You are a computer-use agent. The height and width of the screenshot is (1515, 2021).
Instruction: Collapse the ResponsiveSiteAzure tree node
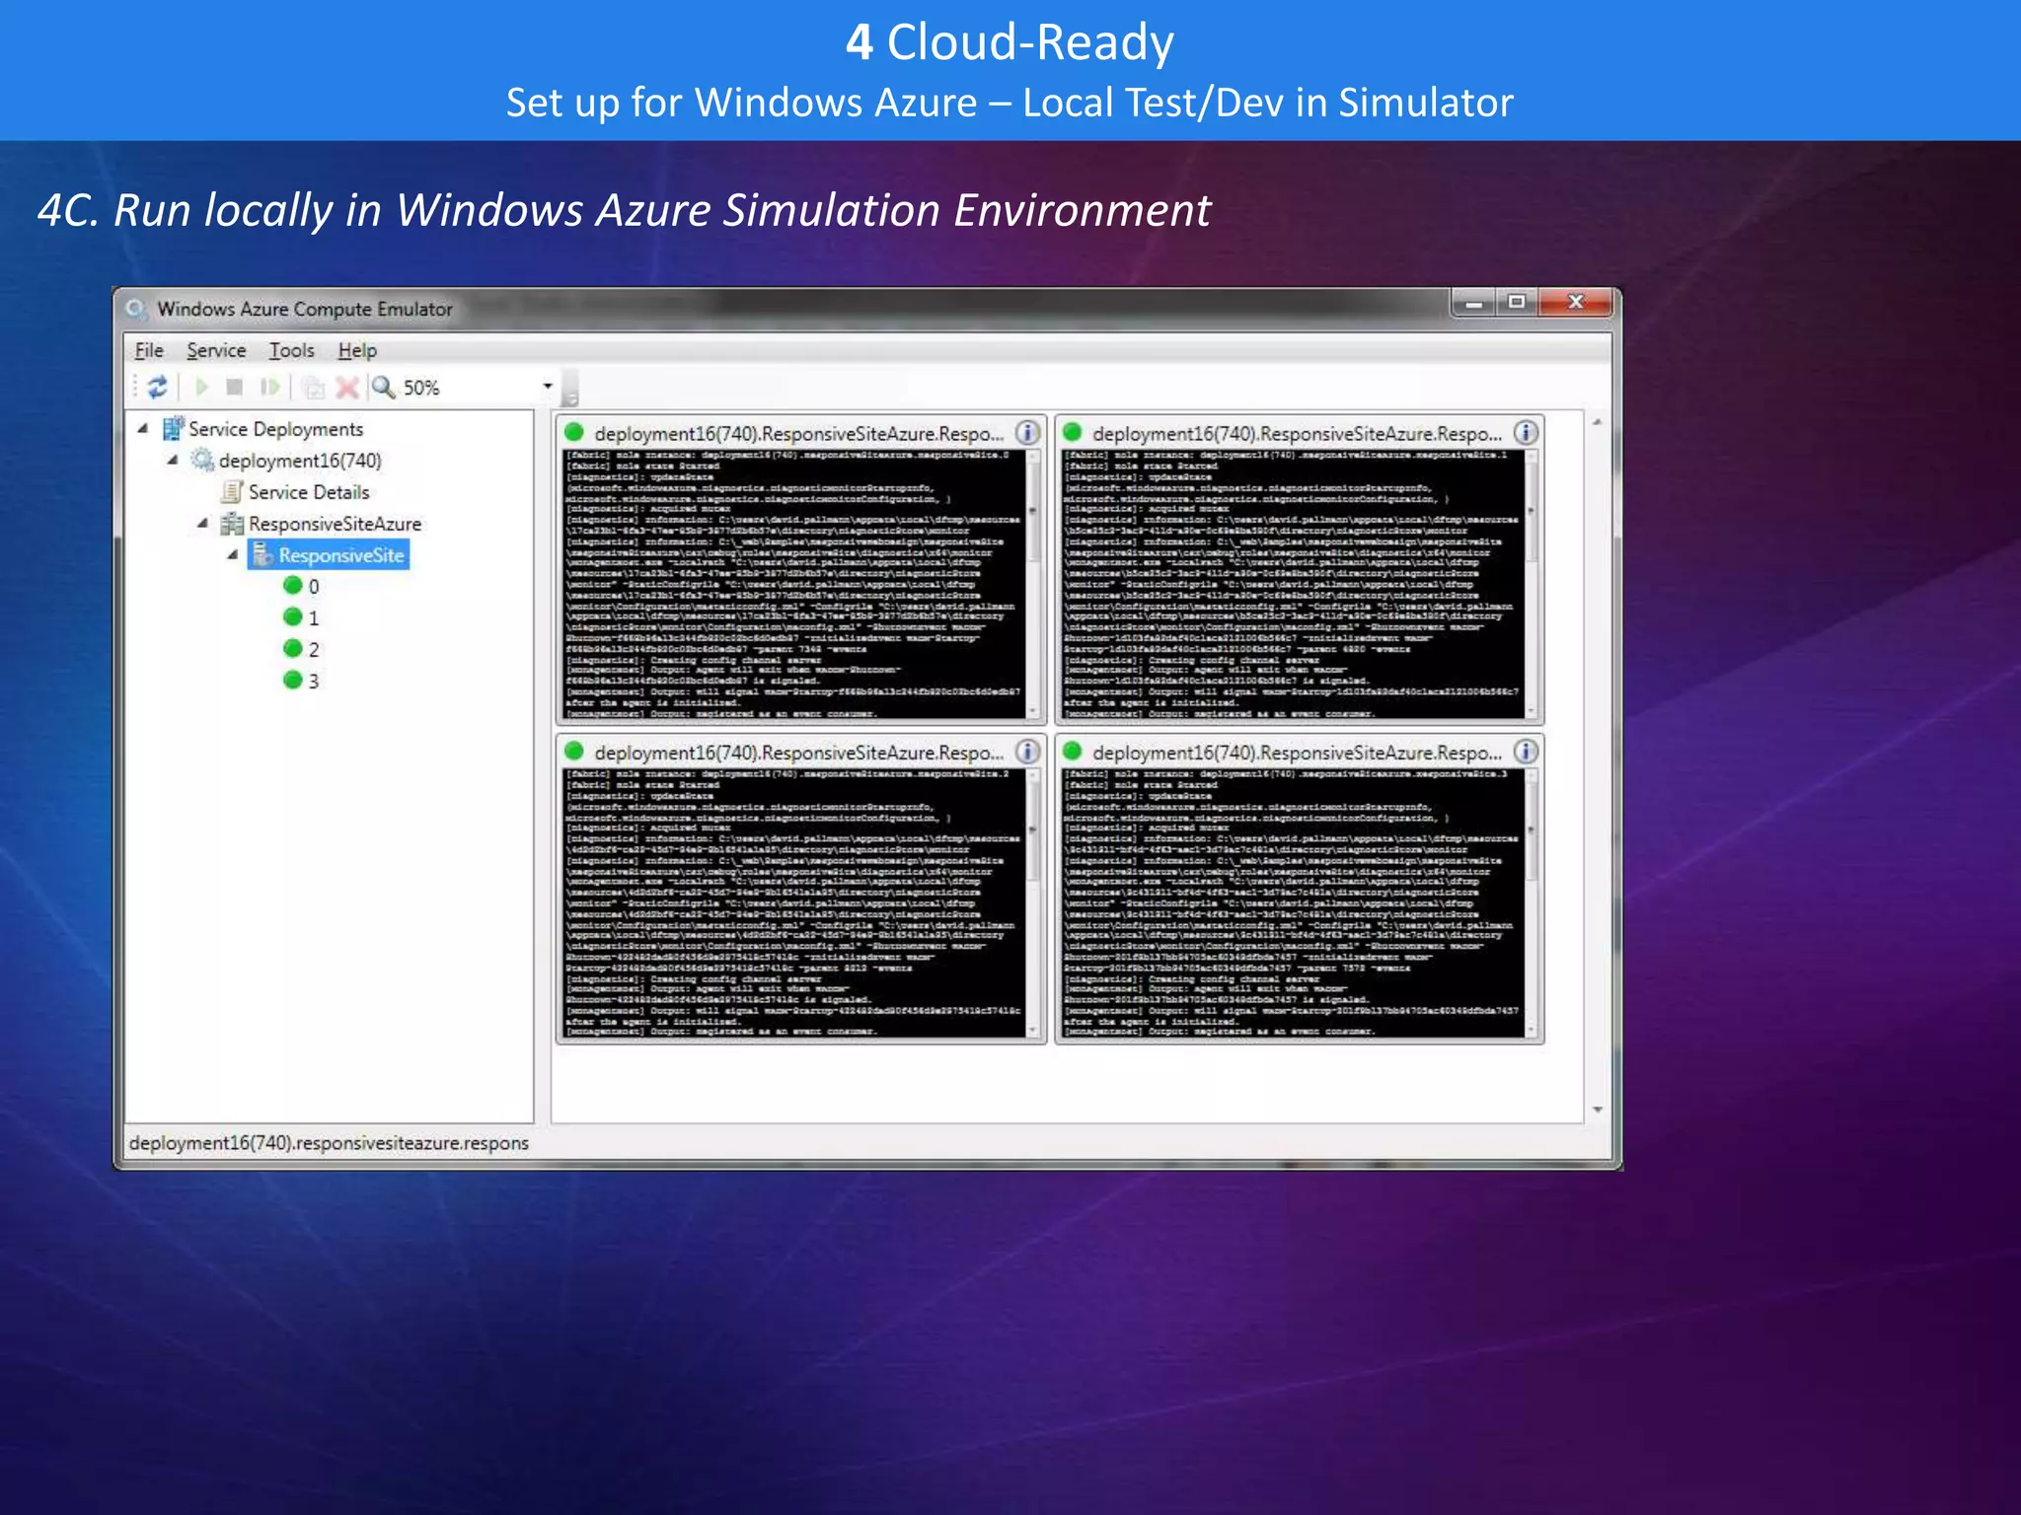202,523
